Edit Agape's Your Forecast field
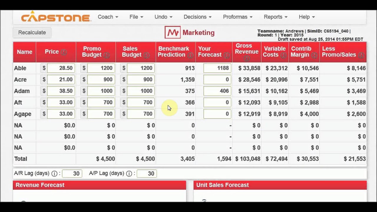 [x=217, y=114]
